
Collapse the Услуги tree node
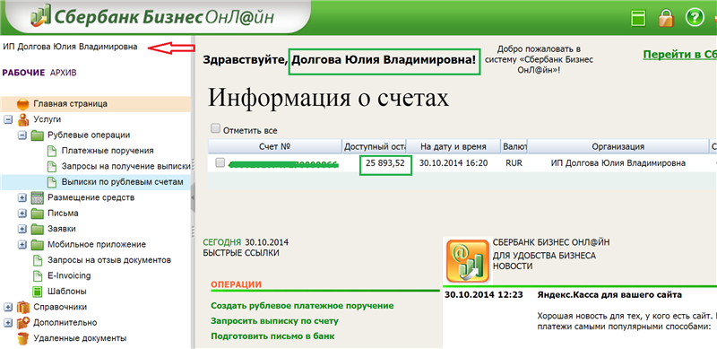(7, 119)
